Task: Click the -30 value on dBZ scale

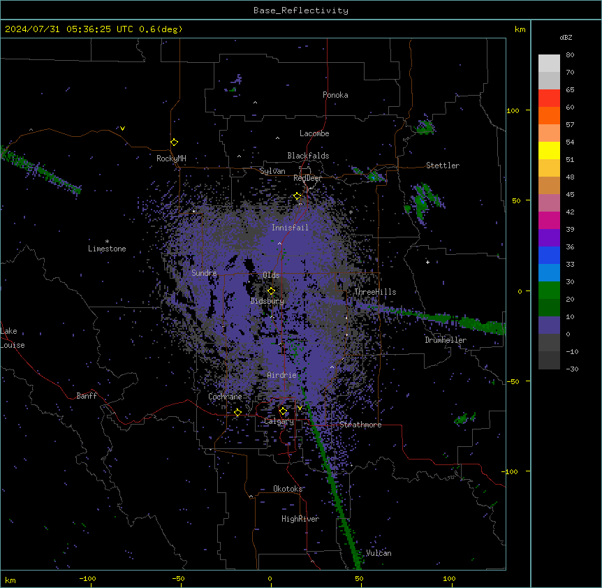Action: pos(572,369)
